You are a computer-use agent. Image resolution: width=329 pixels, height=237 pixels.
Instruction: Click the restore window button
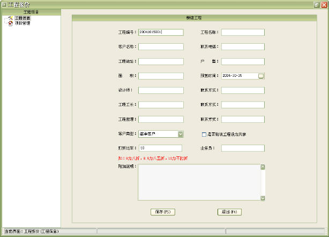(x=316, y=4)
